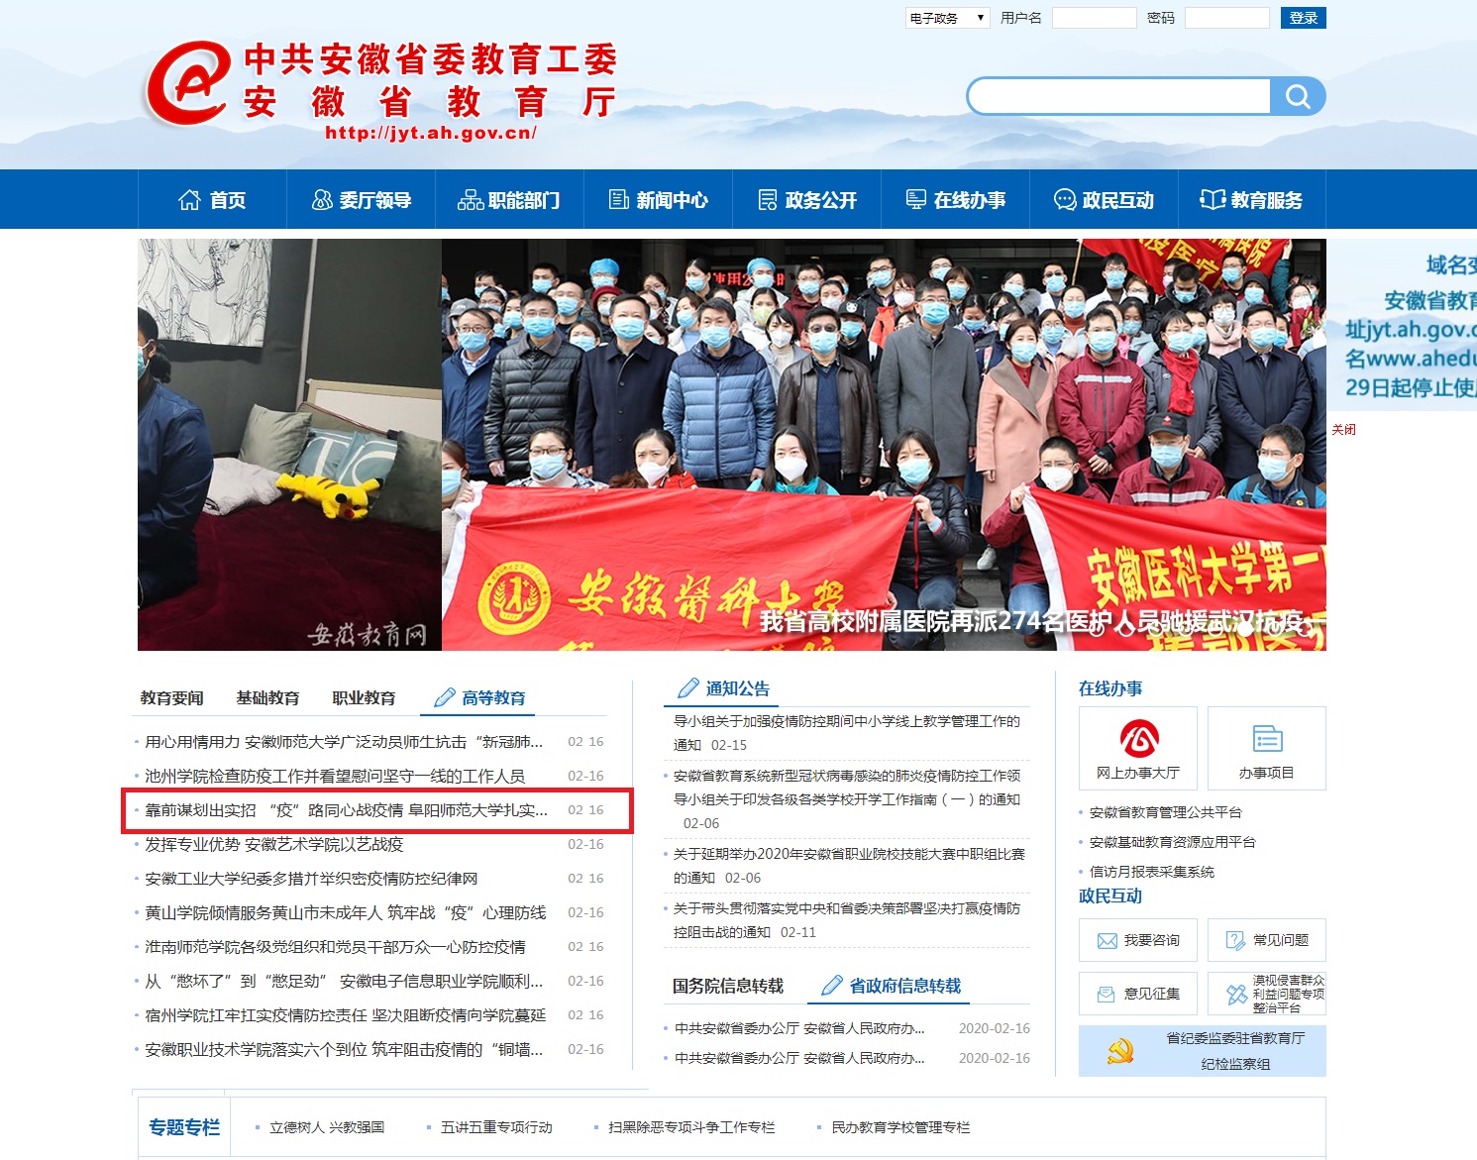Expand the 电子政务 dropdown selector
Image resolution: width=1477 pixels, height=1160 pixels.
click(x=947, y=18)
